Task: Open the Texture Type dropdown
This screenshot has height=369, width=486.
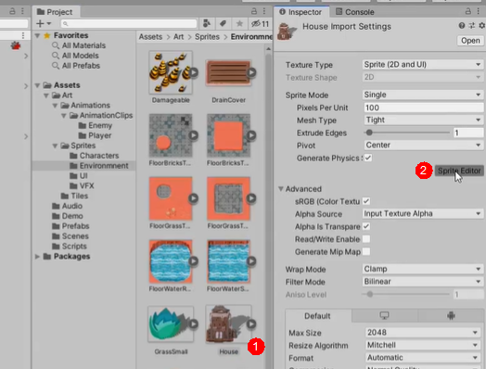Action: [423, 65]
